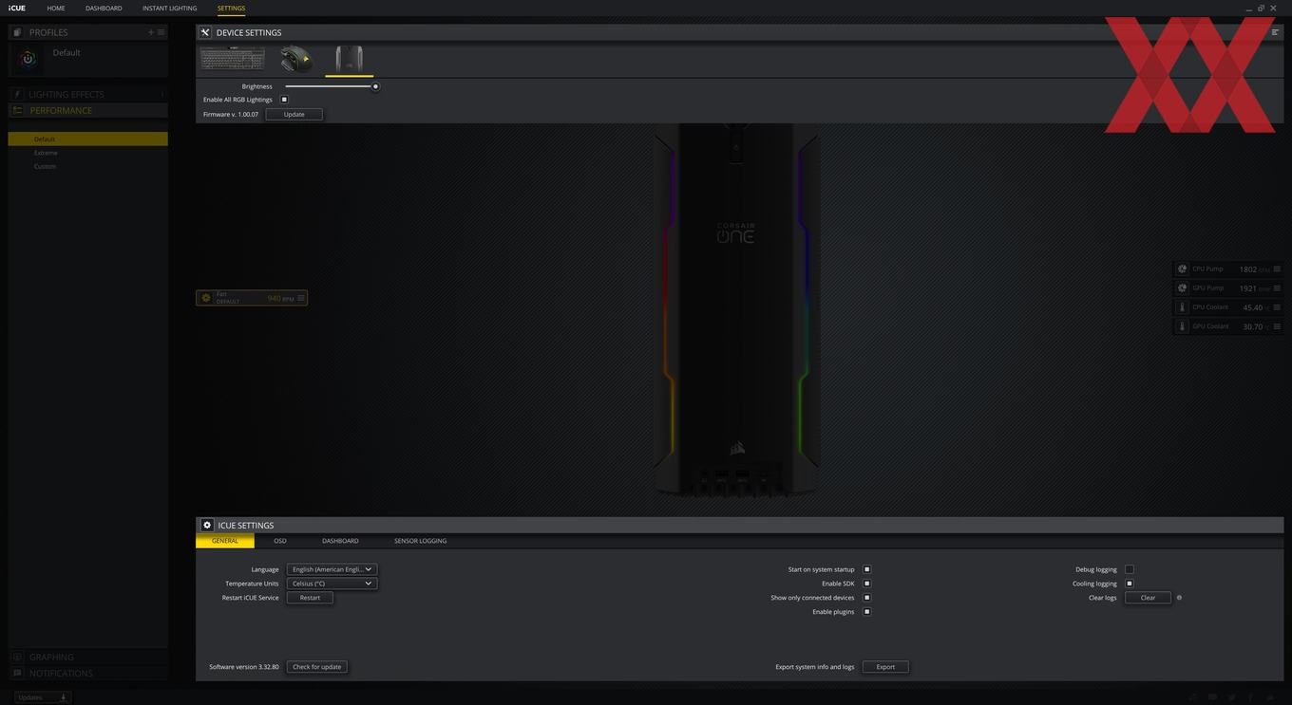
Task: Expand the Notifications section
Action: [87, 673]
